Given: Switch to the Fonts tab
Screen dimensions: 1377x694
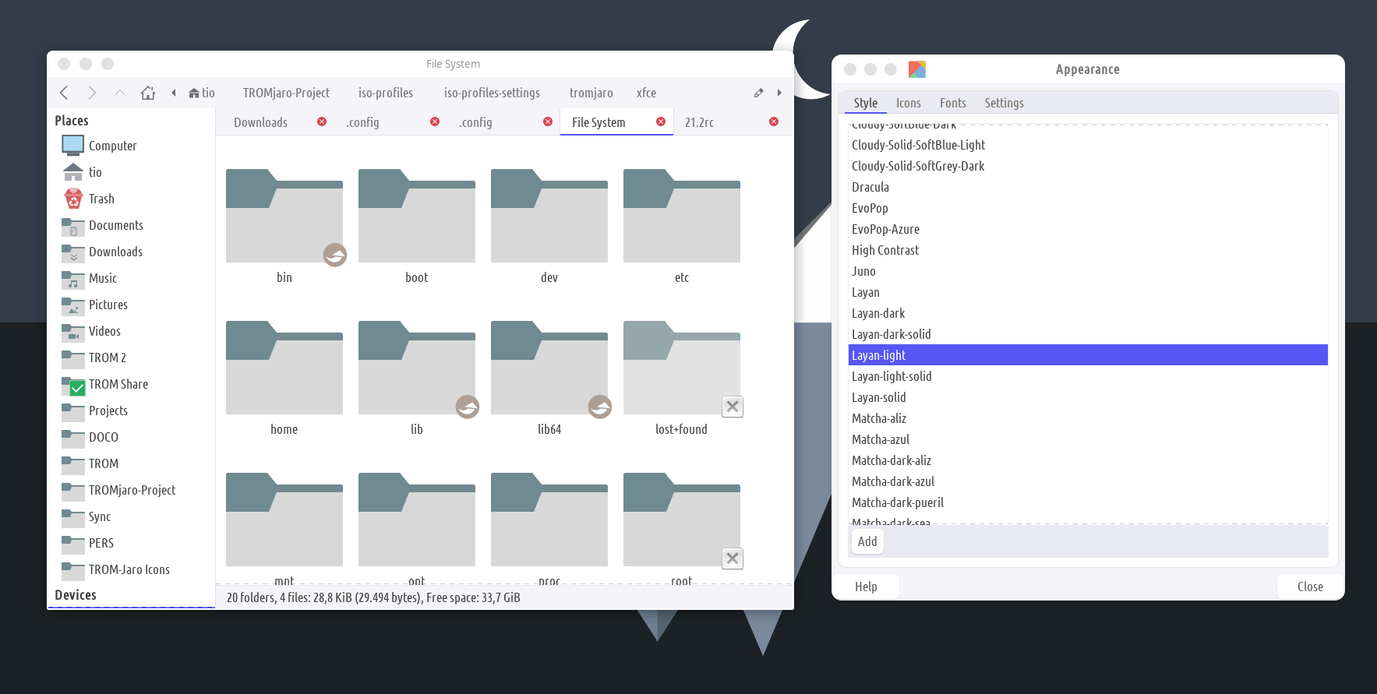Looking at the screenshot, I should point(952,103).
